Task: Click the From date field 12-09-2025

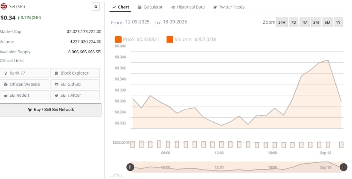Action: tap(137, 22)
